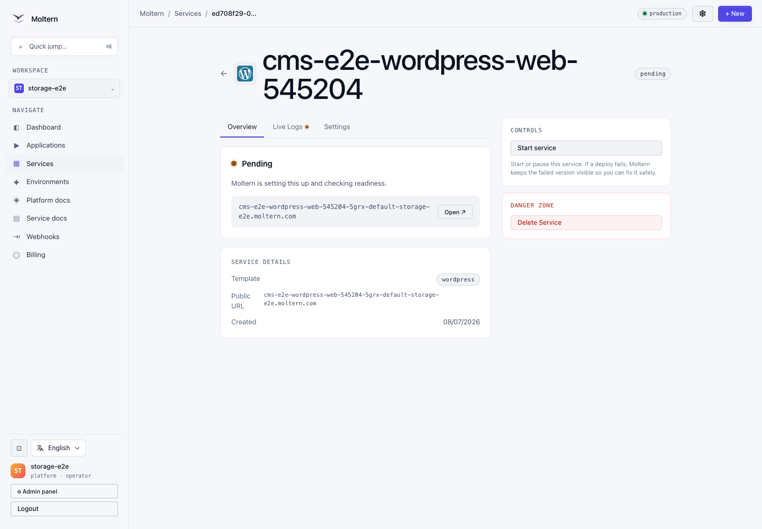Click the Logout button
The image size is (762, 529).
click(64, 509)
